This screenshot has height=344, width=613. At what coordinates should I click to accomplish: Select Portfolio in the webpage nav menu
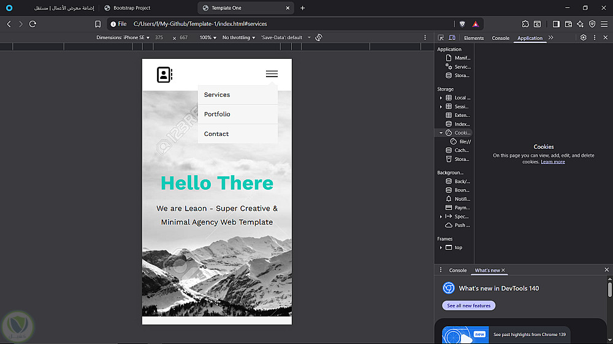pos(218,114)
